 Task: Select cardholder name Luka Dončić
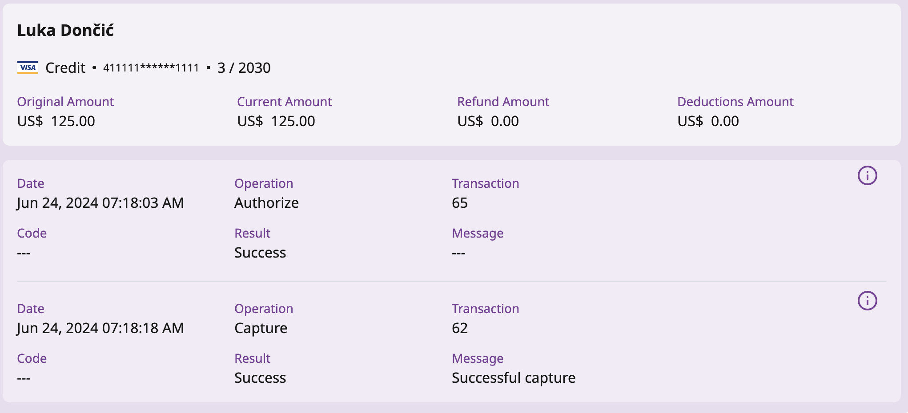65,30
